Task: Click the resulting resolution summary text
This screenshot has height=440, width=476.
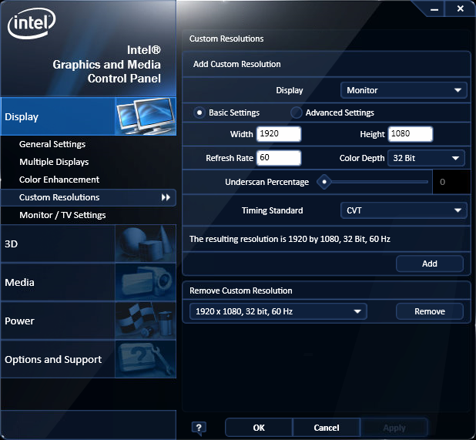Action: pyautogui.click(x=290, y=239)
